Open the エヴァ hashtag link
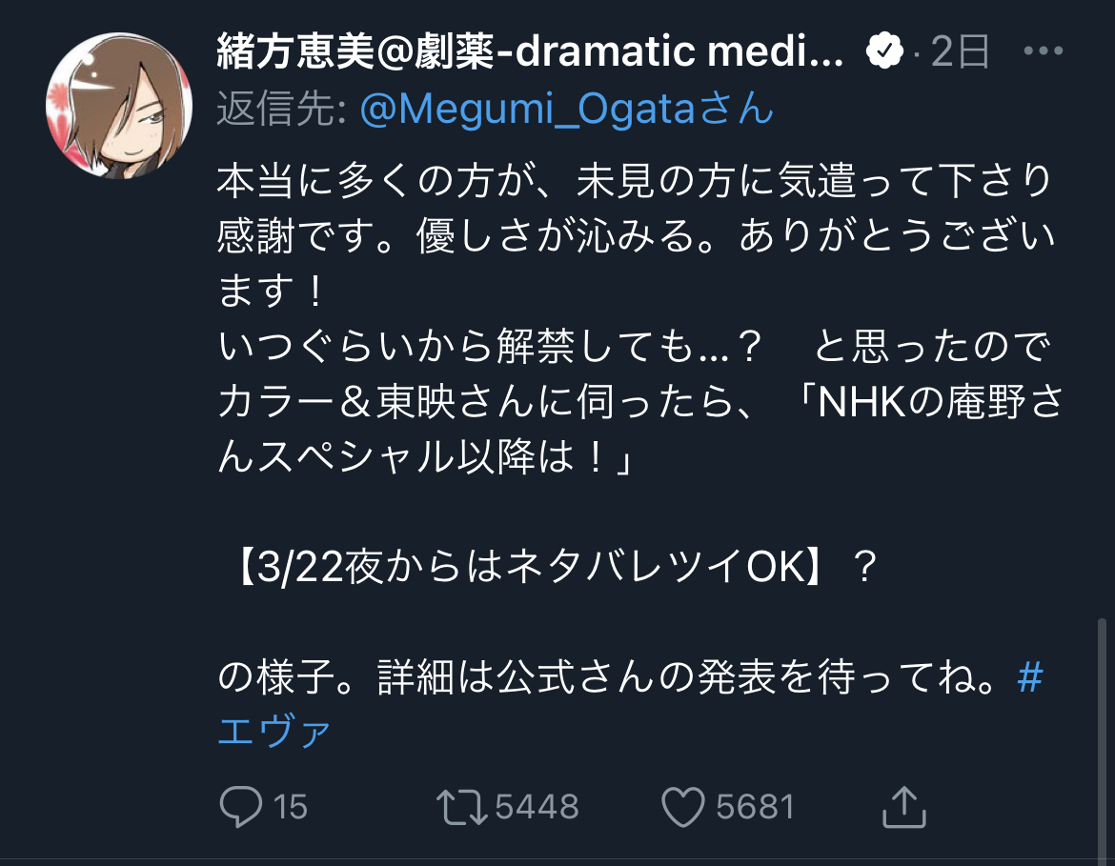The width and height of the screenshot is (1115, 866). click(x=274, y=731)
